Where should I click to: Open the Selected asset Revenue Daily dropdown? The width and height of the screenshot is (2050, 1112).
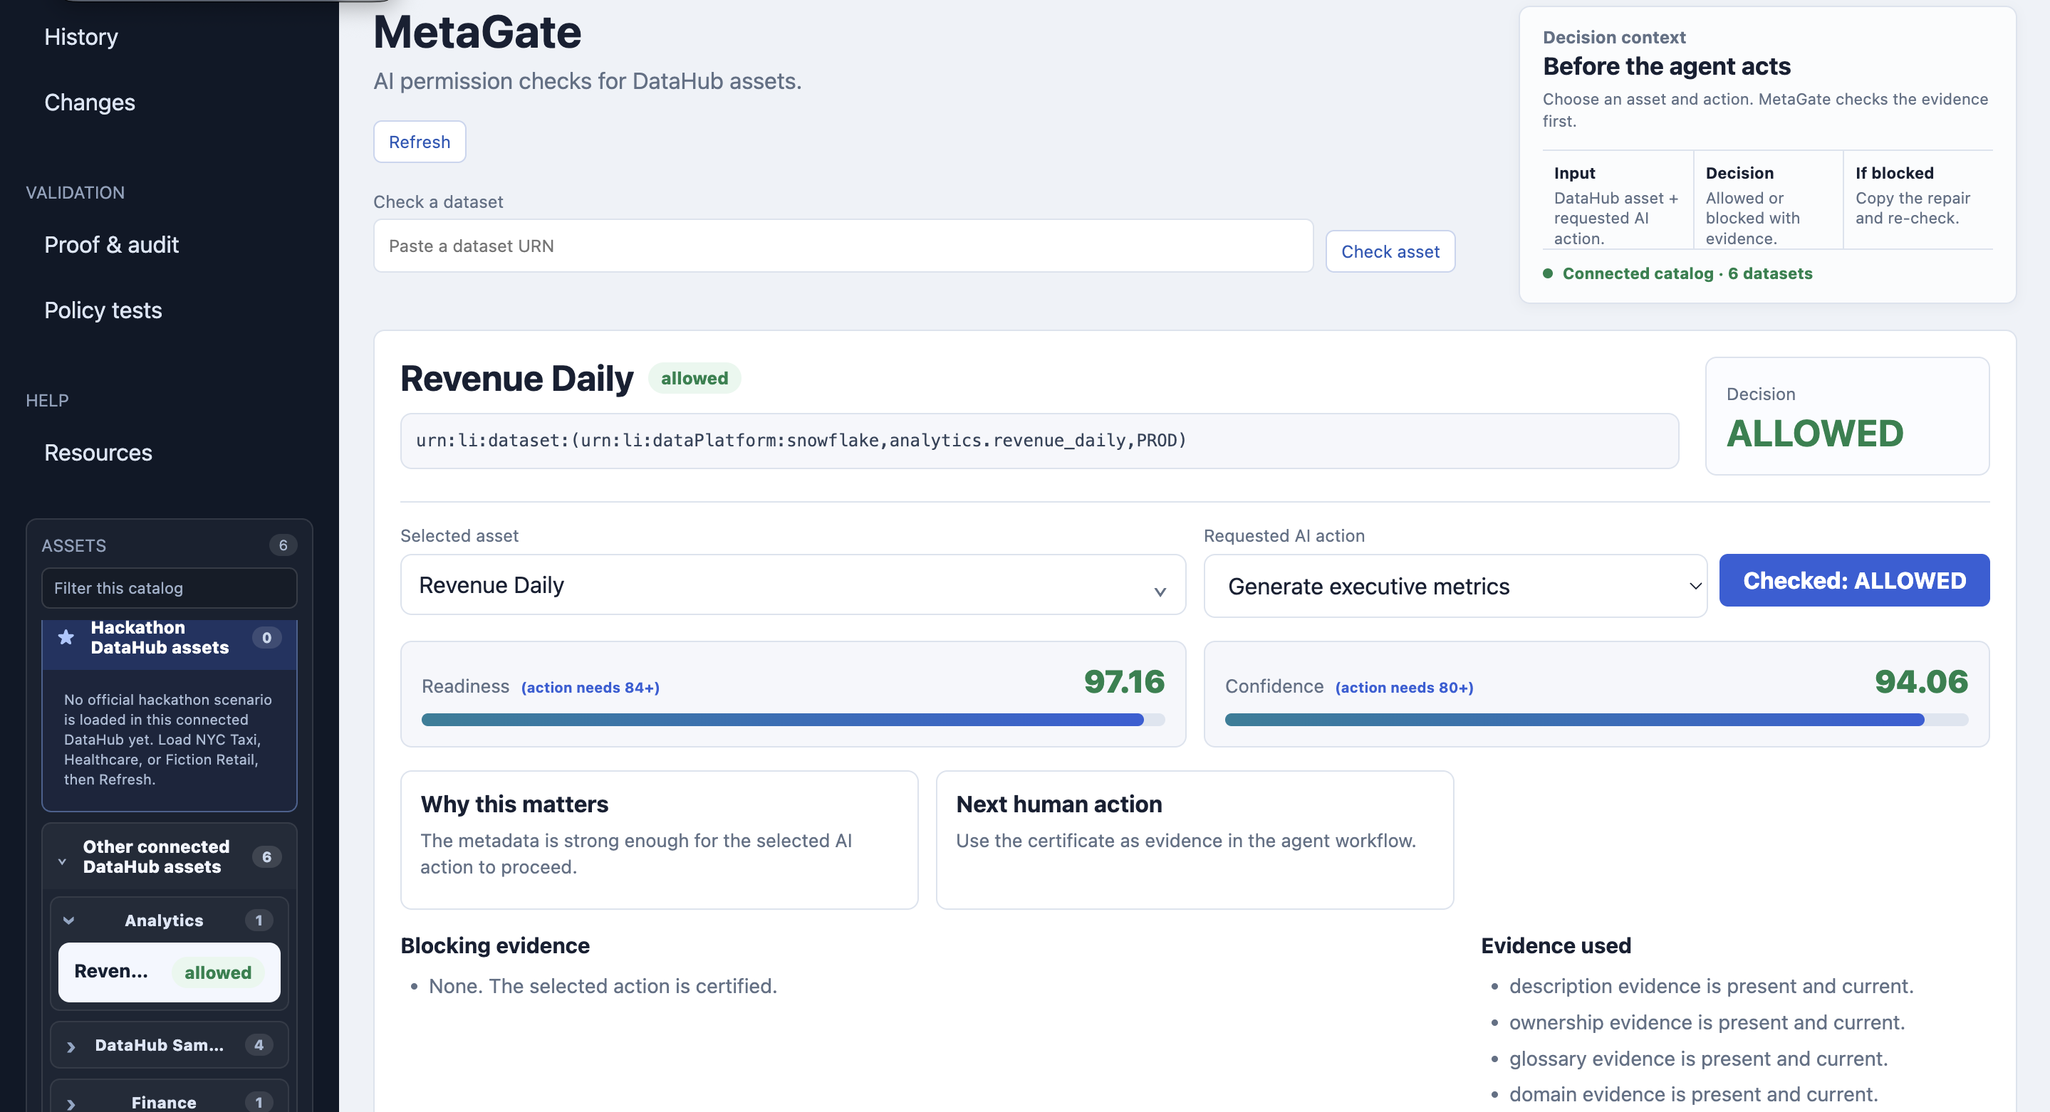pos(793,584)
